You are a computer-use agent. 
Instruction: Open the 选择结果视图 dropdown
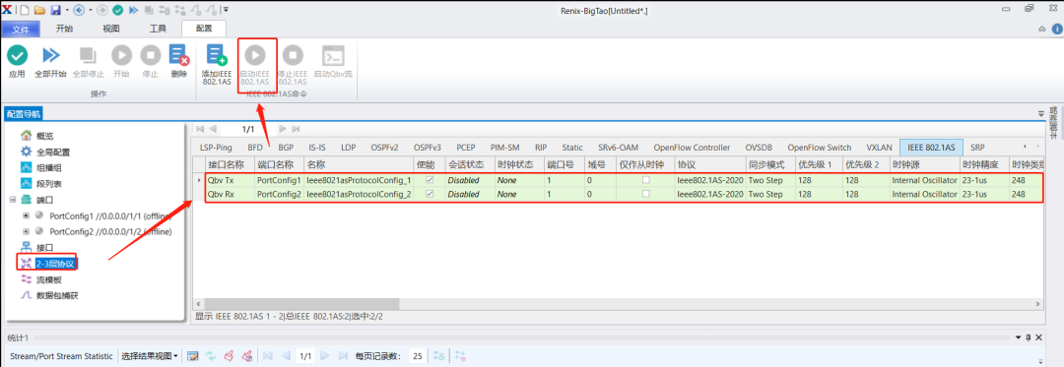pos(150,355)
